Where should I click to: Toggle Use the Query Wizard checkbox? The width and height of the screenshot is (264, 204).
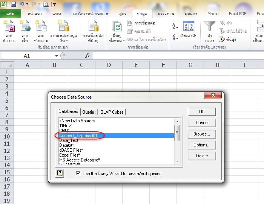point(78,173)
